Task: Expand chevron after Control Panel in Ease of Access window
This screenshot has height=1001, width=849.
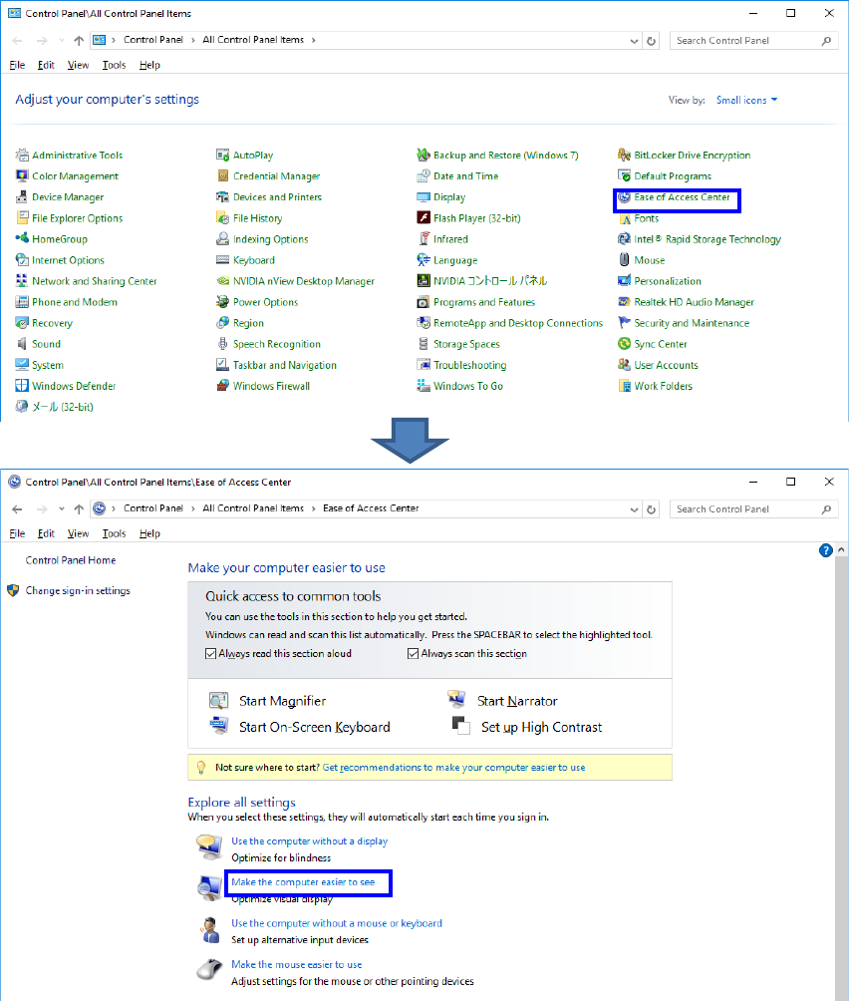Action: 192,508
